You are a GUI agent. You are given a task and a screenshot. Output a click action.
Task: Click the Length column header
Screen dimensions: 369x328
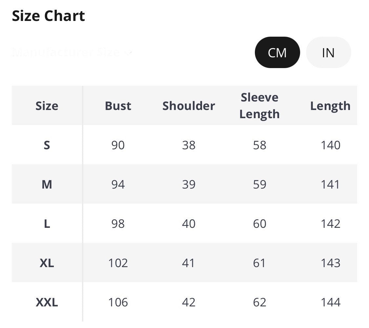coord(330,106)
